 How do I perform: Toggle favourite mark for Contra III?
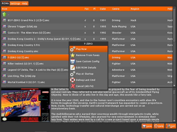85,33
